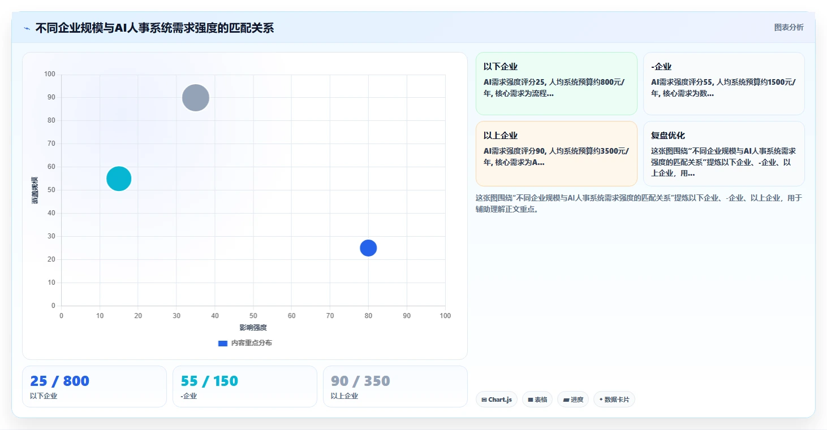The height and width of the screenshot is (430, 827).
Task: Open the 以下企业 green info card
Action: coord(557,84)
